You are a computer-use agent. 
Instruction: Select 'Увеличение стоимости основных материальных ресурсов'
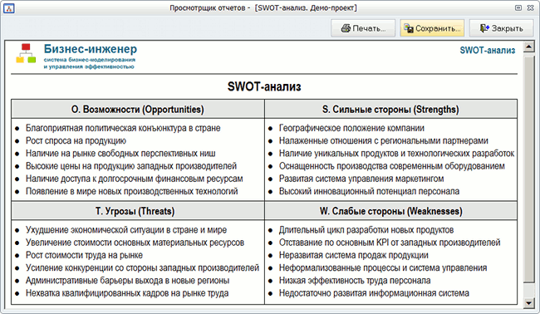pyautogui.click(x=135, y=243)
